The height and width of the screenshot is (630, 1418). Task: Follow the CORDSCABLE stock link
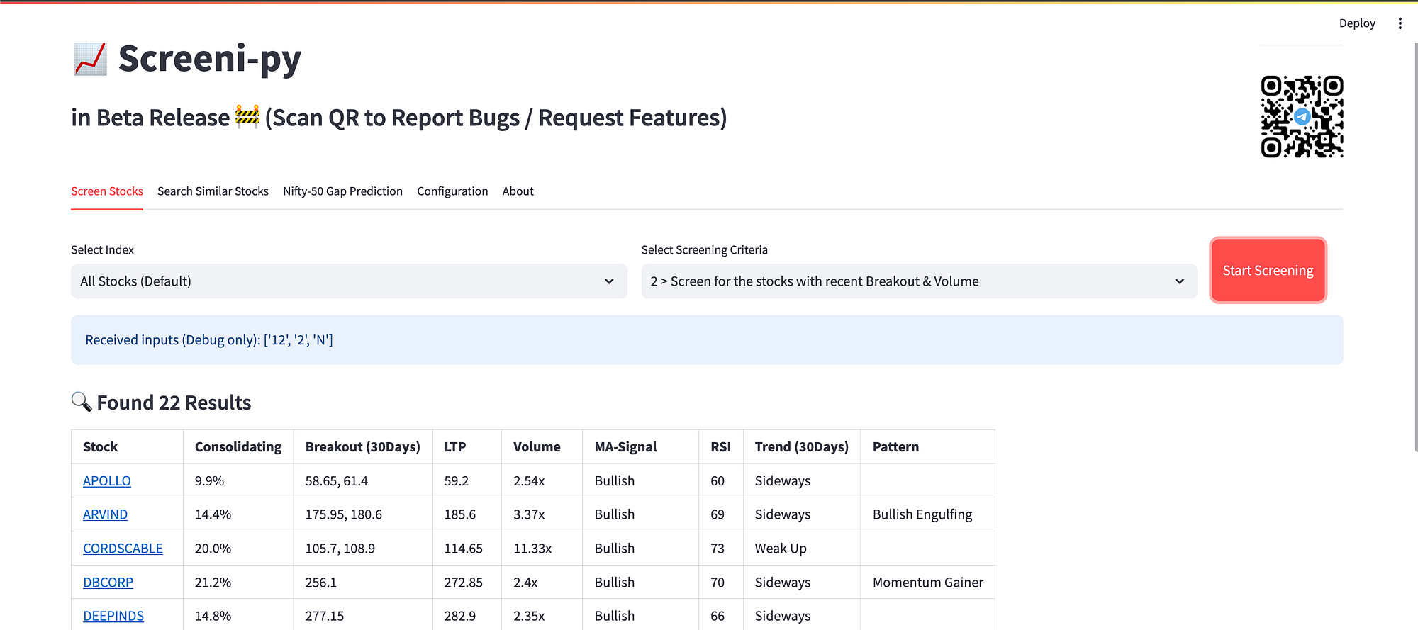click(123, 549)
